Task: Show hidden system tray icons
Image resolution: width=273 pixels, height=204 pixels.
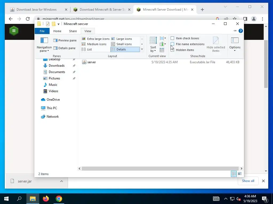Action: [226, 199]
